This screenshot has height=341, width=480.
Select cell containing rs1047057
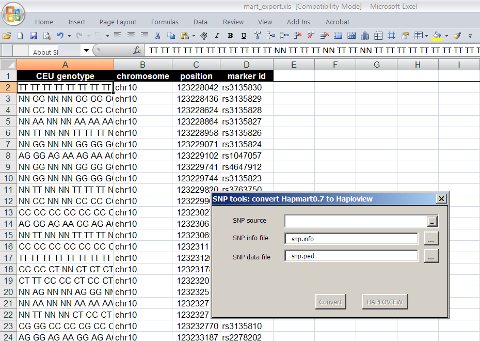coord(247,156)
